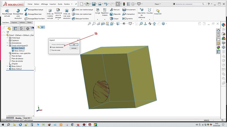Image resolution: width=227 pixels, height=127 pixels.
Task: Open Géométrie de référence
Action: [141, 13]
